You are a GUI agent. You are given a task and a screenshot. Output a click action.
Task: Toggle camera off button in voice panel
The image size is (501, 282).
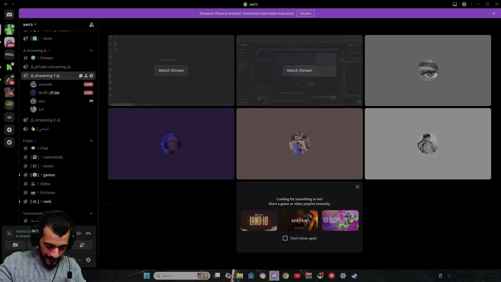pos(15,245)
